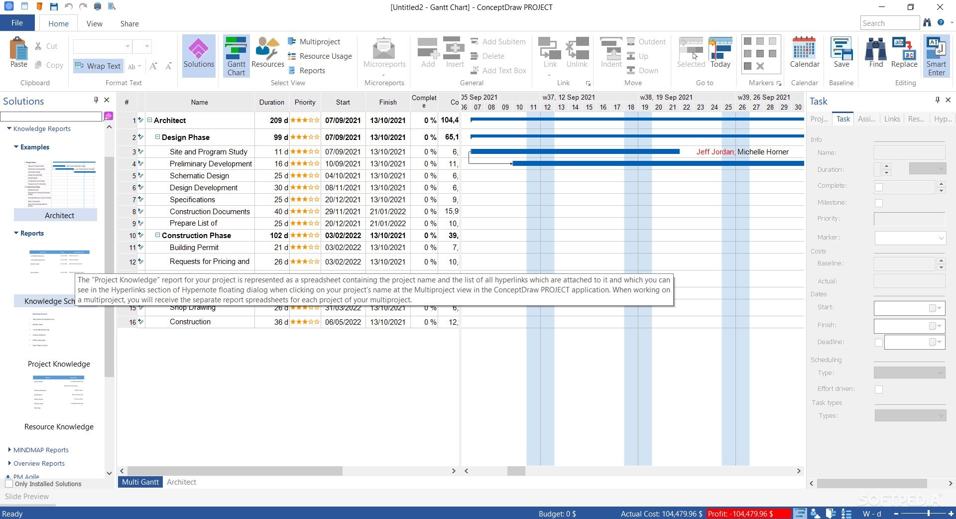Open the Calendar settings
Image resolution: width=956 pixels, height=519 pixels.
(x=805, y=53)
